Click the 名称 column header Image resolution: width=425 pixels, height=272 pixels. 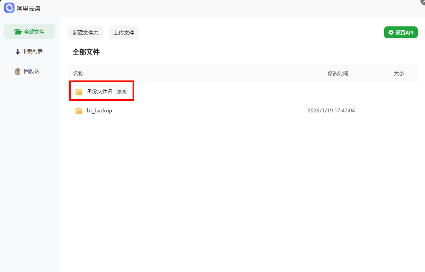[78, 74]
